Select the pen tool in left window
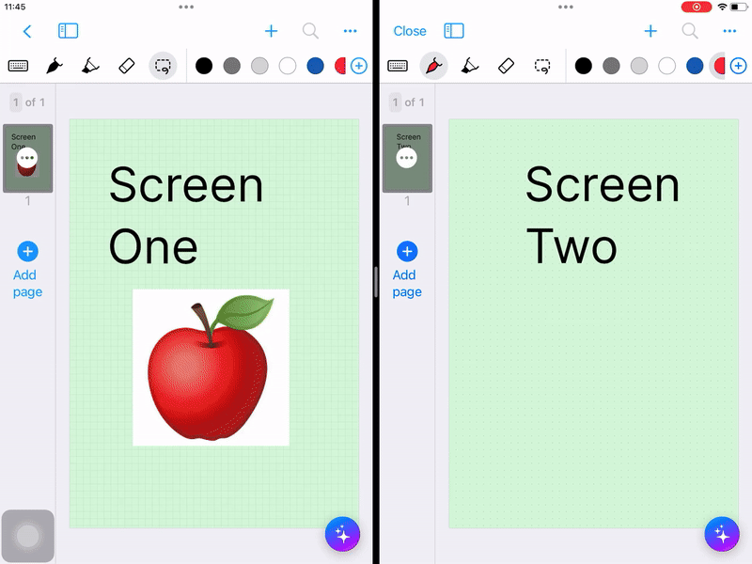Image resolution: width=752 pixels, height=564 pixels. (x=55, y=66)
